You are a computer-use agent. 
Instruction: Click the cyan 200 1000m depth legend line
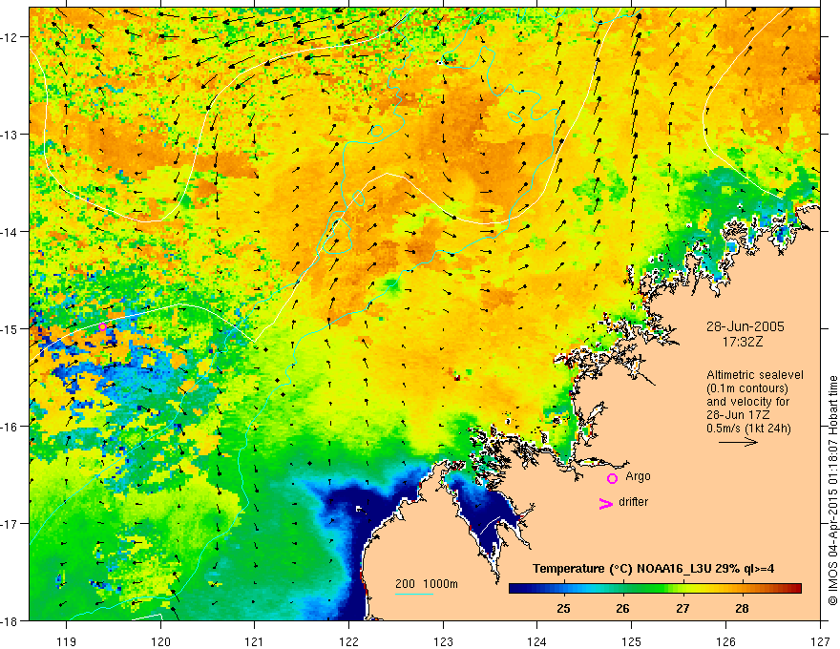[x=414, y=595]
